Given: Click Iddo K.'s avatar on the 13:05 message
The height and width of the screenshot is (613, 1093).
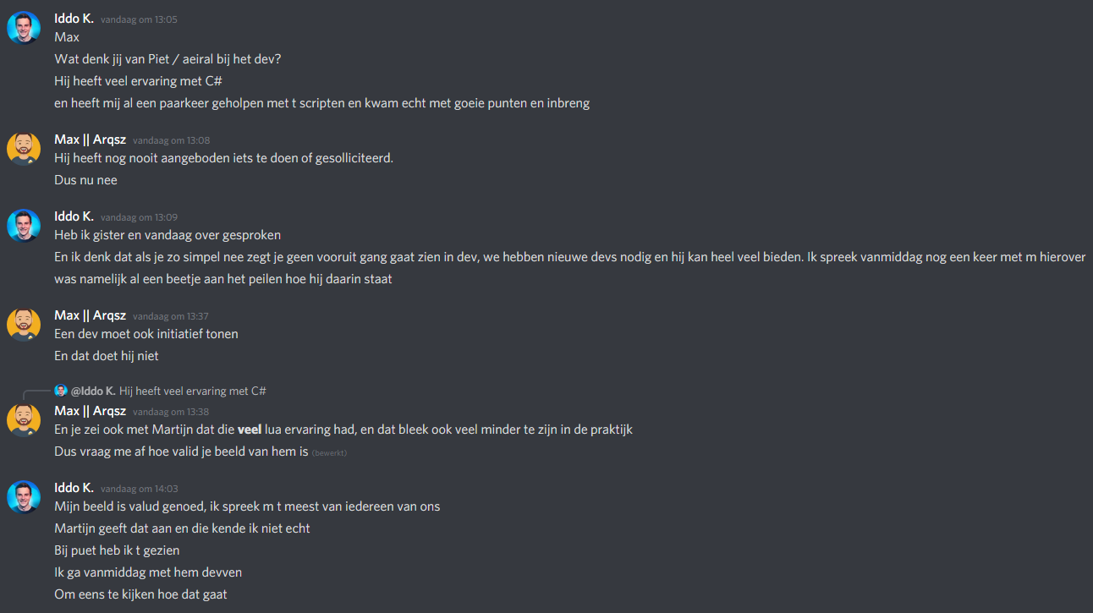Looking at the screenshot, I should (24, 28).
